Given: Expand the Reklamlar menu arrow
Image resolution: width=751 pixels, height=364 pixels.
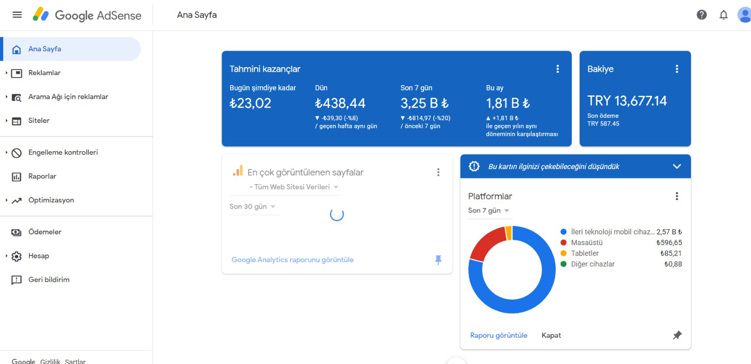Looking at the screenshot, I should [x=6, y=73].
